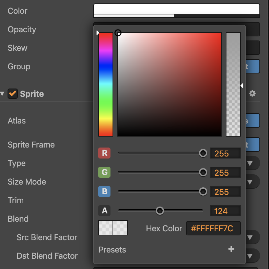Image resolution: width=269 pixels, height=269 pixels.
Task: Click the red R channel label
Action: coord(104,153)
